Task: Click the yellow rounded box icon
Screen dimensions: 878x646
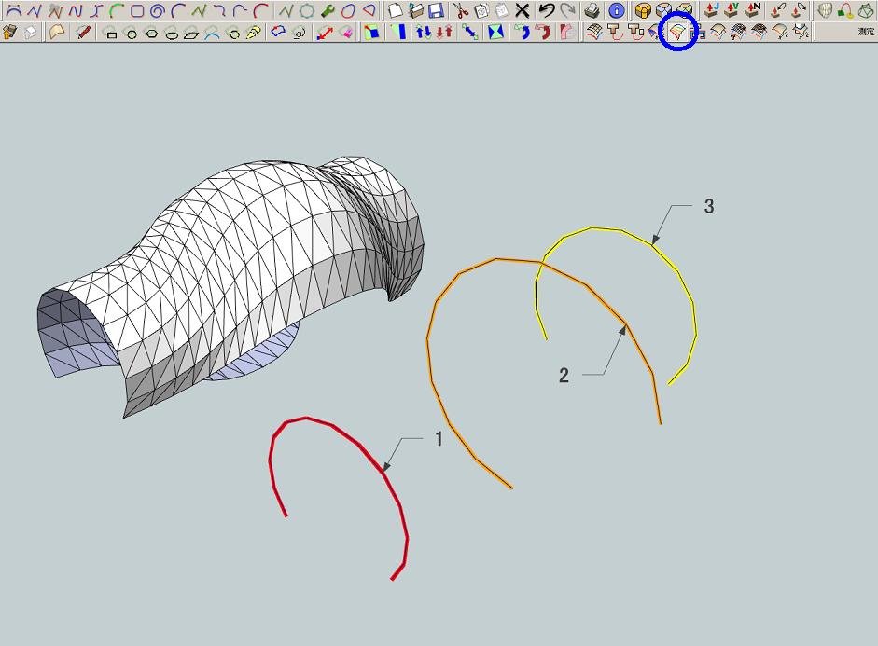Action: 643,10
